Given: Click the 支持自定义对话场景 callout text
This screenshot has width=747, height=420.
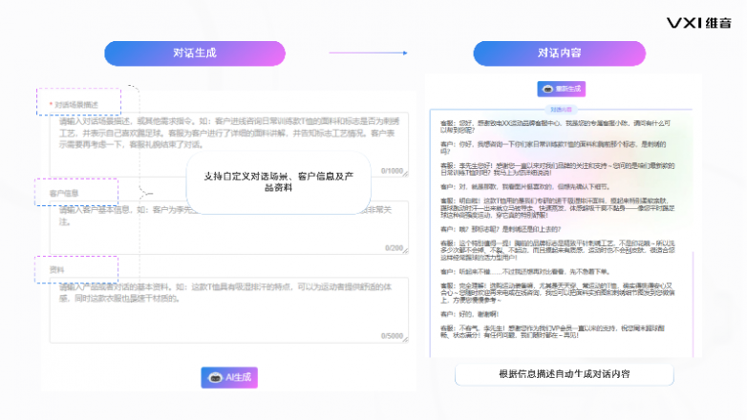Looking at the screenshot, I should pos(279,182).
